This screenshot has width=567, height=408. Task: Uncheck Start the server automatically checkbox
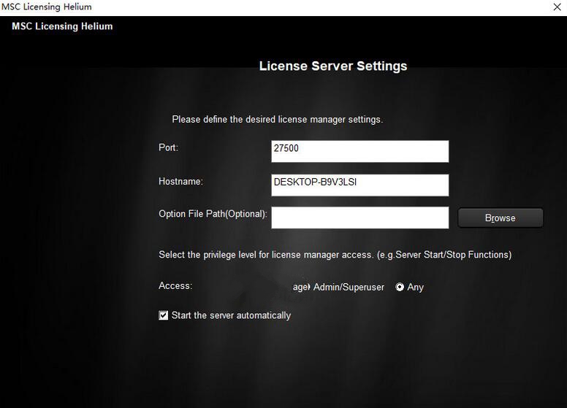163,315
